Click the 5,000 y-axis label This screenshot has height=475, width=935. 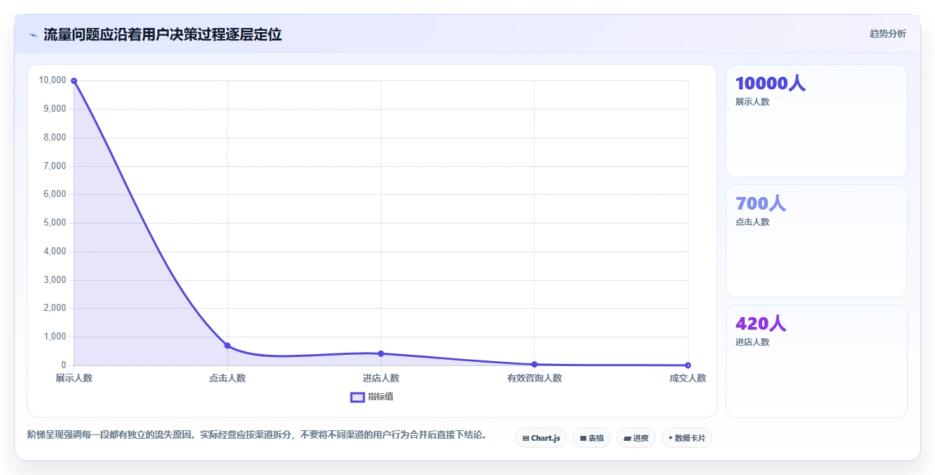pos(55,223)
